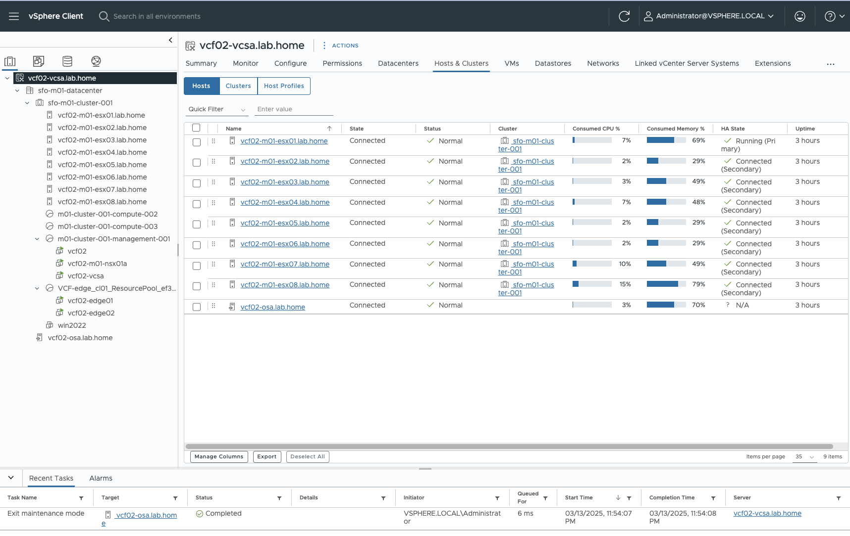Switch to the Storage inventory view icon
850x536 pixels.
click(67, 61)
